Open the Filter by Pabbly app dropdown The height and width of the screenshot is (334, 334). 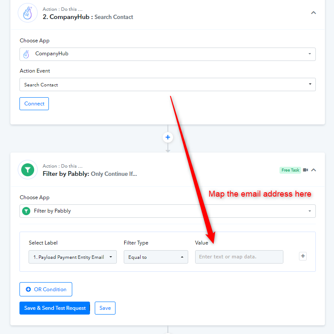[x=167, y=211]
